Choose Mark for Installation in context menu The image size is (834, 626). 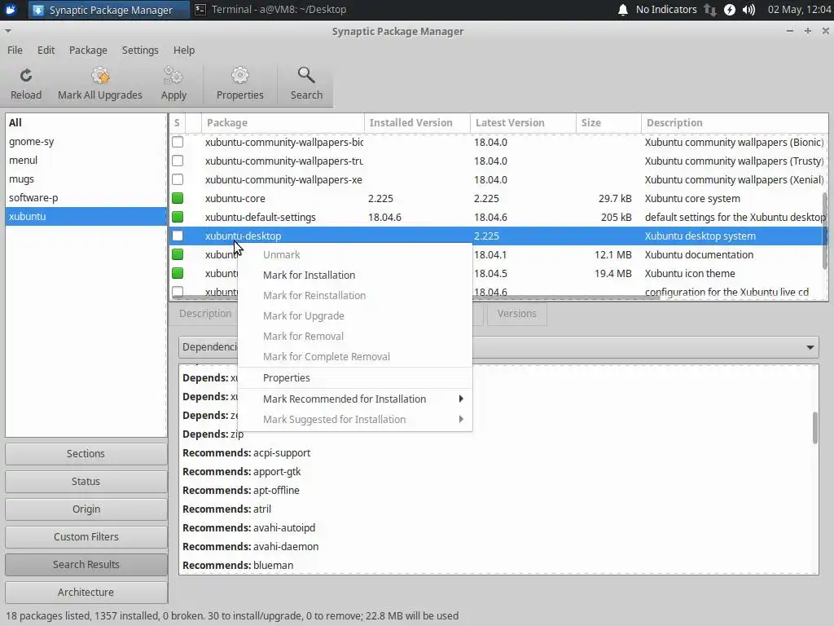point(355,276)
